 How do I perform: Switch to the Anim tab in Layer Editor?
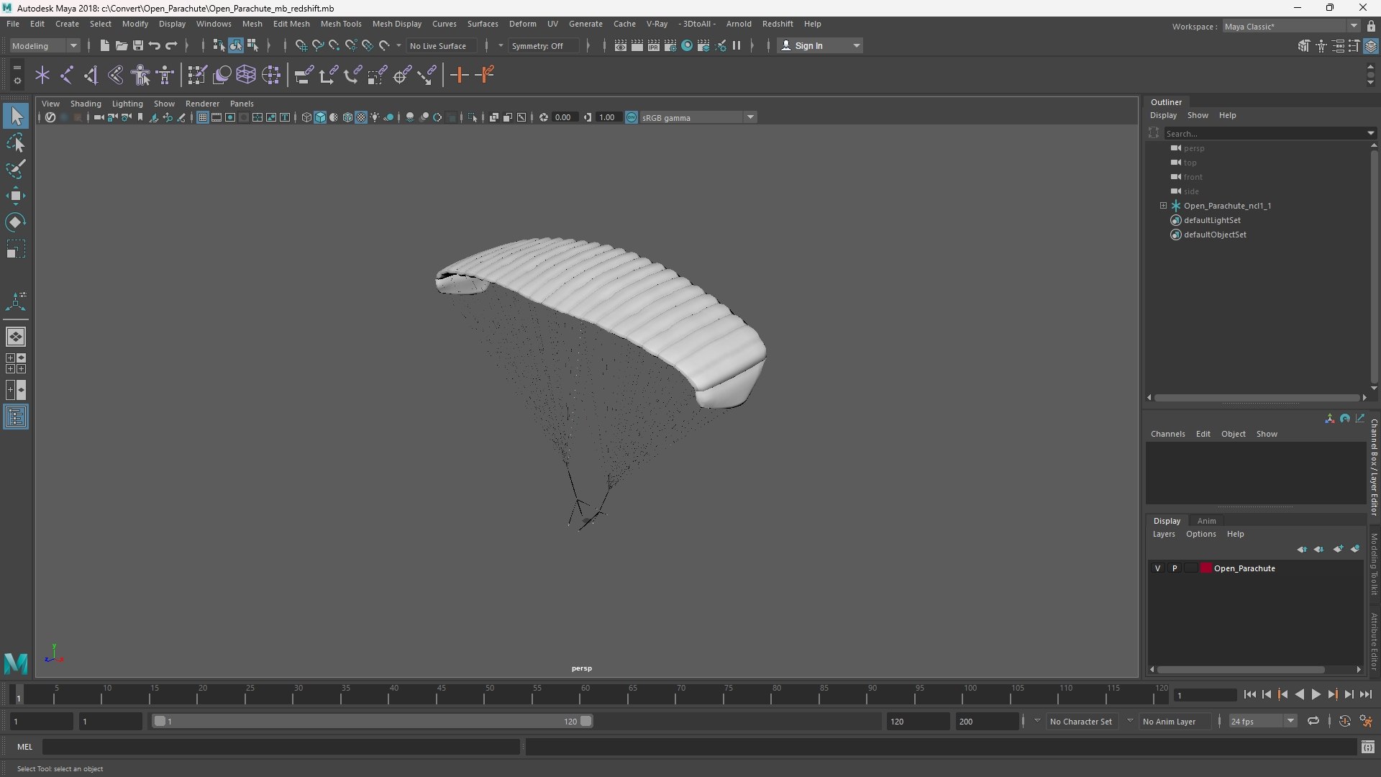tap(1206, 521)
